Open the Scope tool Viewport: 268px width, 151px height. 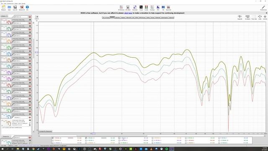141,8
